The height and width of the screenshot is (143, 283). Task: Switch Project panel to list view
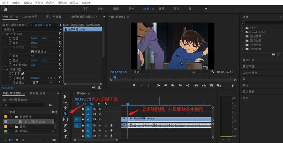pos(11,140)
